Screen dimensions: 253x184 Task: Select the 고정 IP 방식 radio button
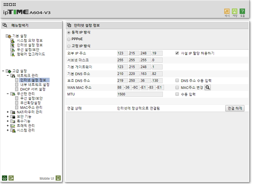(69, 46)
